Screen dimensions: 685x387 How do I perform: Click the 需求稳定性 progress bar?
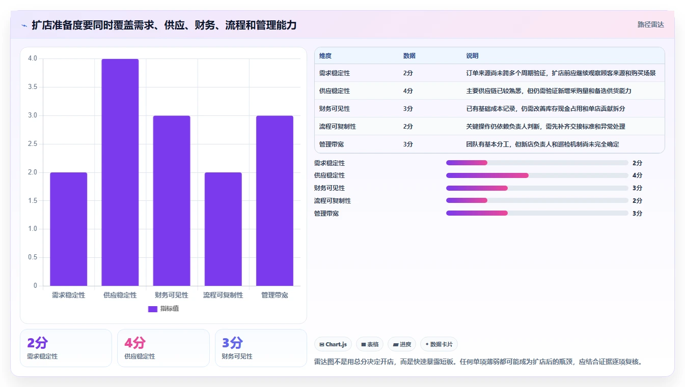point(537,163)
